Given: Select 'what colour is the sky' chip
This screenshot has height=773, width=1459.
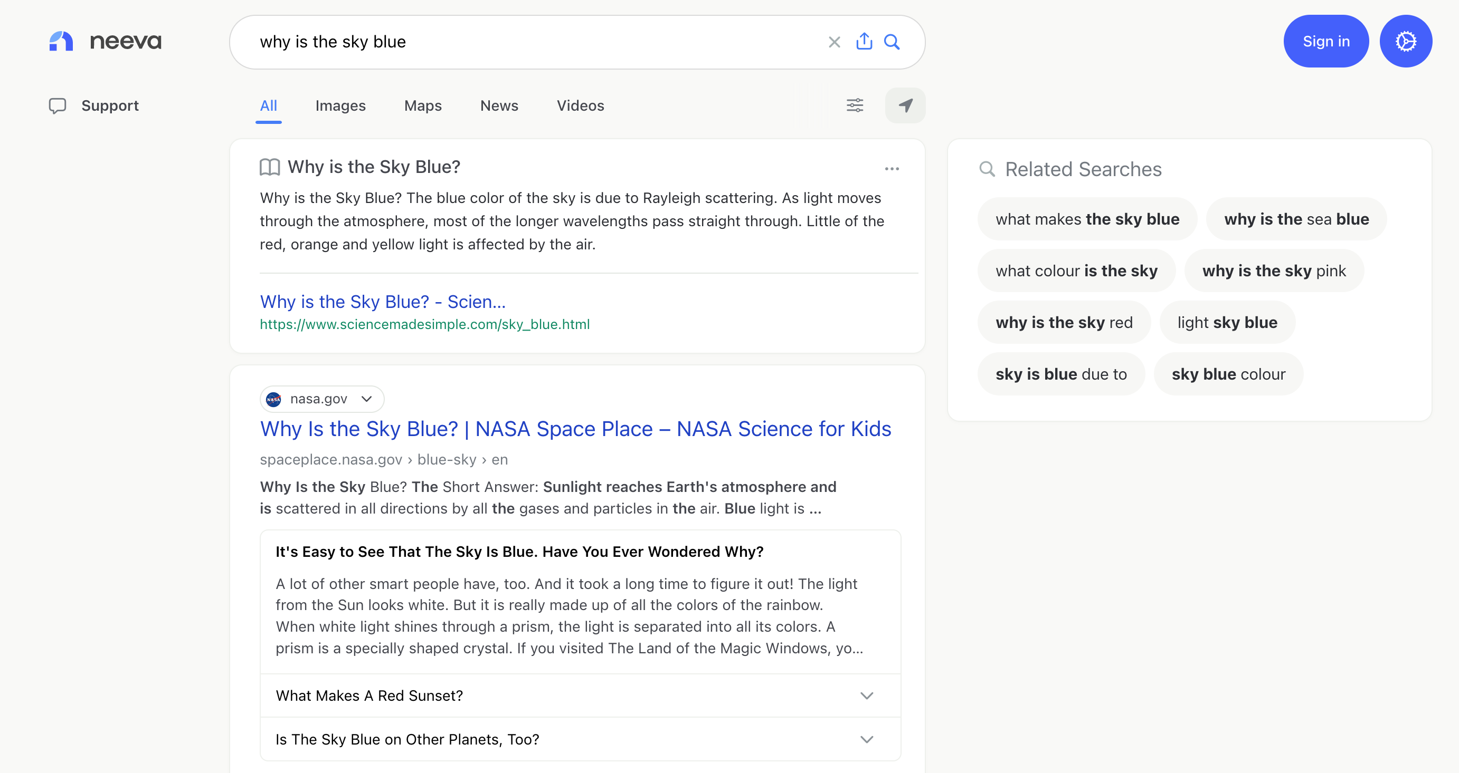Looking at the screenshot, I should pos(1076,270).
